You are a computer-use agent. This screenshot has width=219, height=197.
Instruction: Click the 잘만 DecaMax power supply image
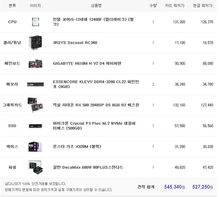point(35,167)
